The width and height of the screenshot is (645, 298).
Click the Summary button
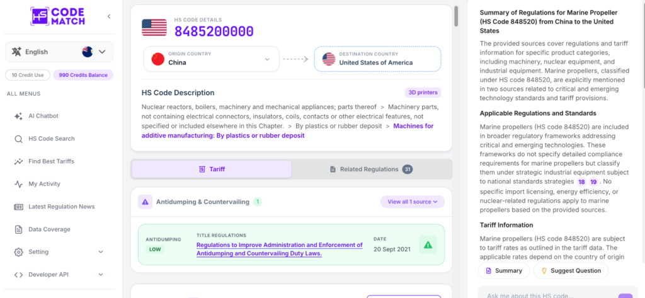(x=504, y=271)
